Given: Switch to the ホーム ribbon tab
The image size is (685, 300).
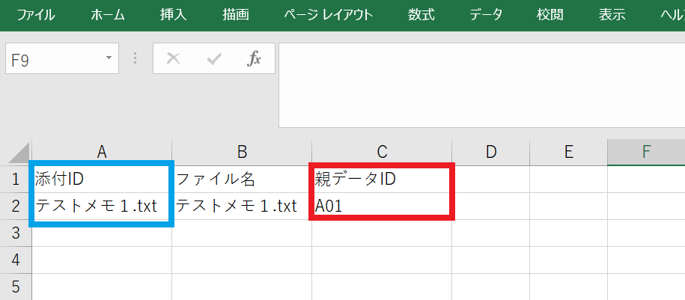Looking at the screenshot, I should (x=108, y=15).
